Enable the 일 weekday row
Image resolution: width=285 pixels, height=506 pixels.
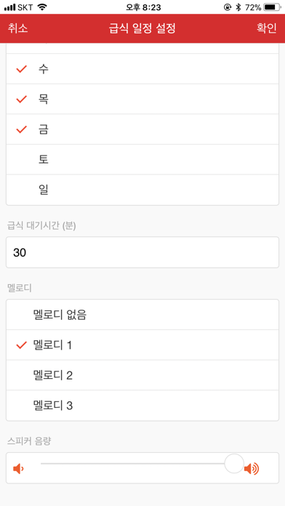142,190
